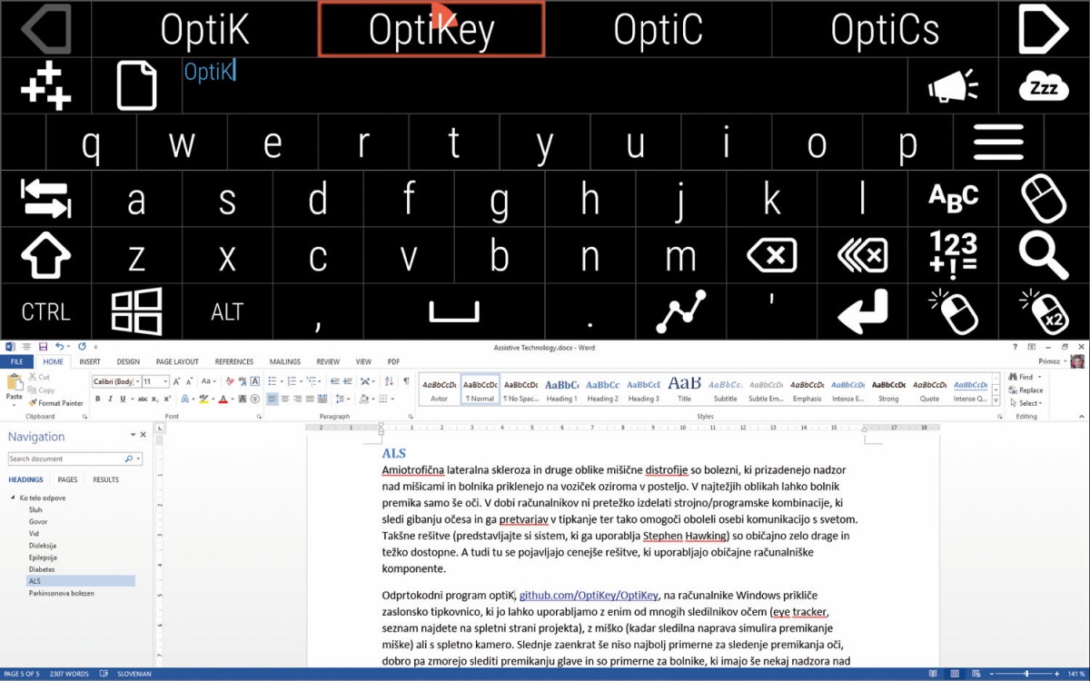Open the font size 11 dropdown

pyautogui.click(x=165, y=381)
